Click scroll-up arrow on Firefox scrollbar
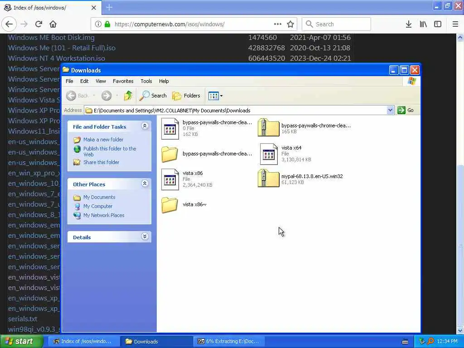Viewport: 464px width, 348px height. tap(460, 38)
